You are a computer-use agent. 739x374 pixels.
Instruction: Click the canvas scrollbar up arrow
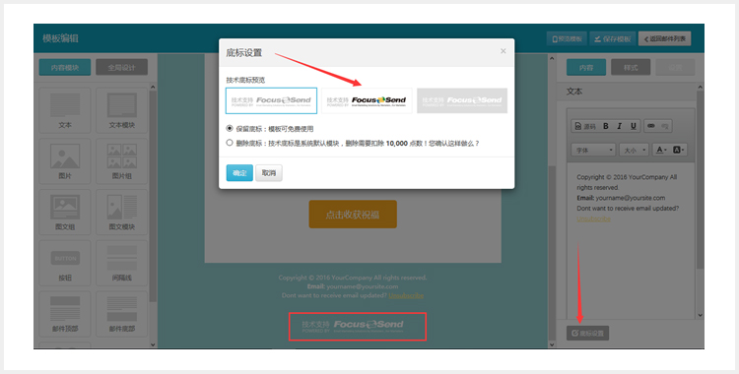pos(552,58)
